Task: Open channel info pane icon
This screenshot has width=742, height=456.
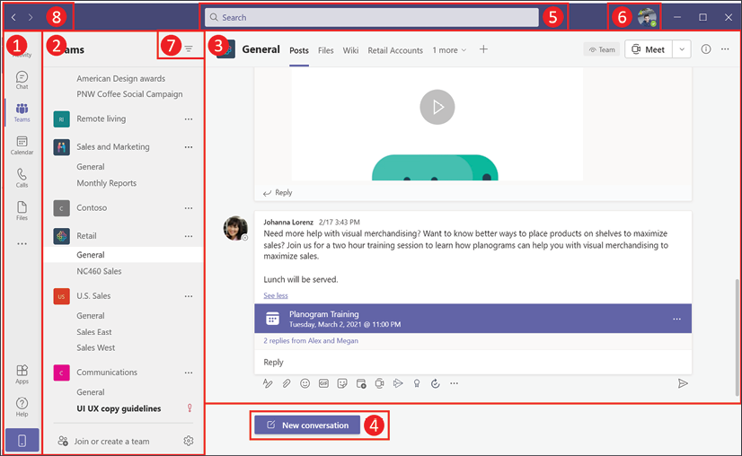Action: [x=705, y=49]
